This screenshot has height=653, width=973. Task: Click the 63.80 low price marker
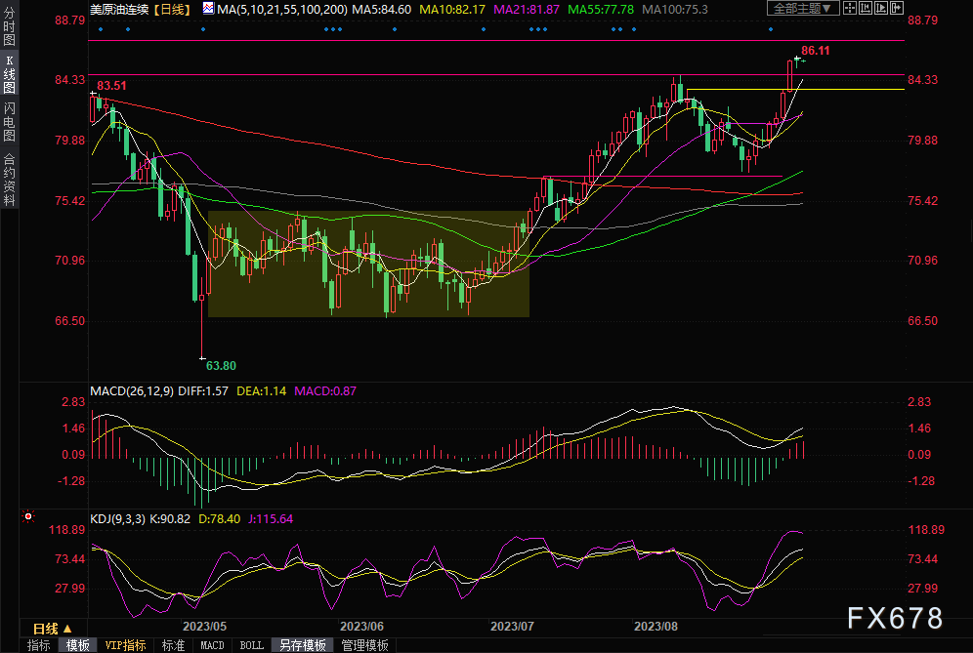[x=220, y=366]
